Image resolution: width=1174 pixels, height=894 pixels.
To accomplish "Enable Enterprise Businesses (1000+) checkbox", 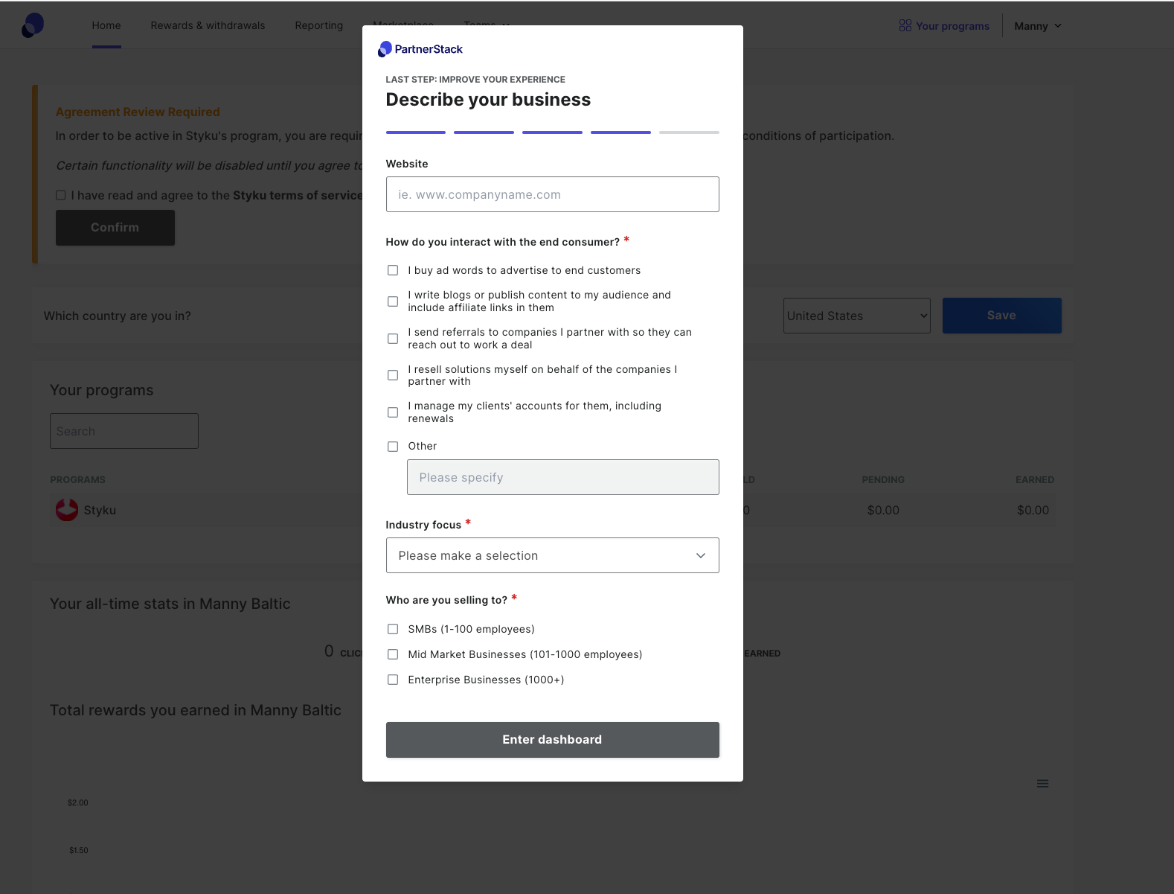I will (x=393, y=680).
